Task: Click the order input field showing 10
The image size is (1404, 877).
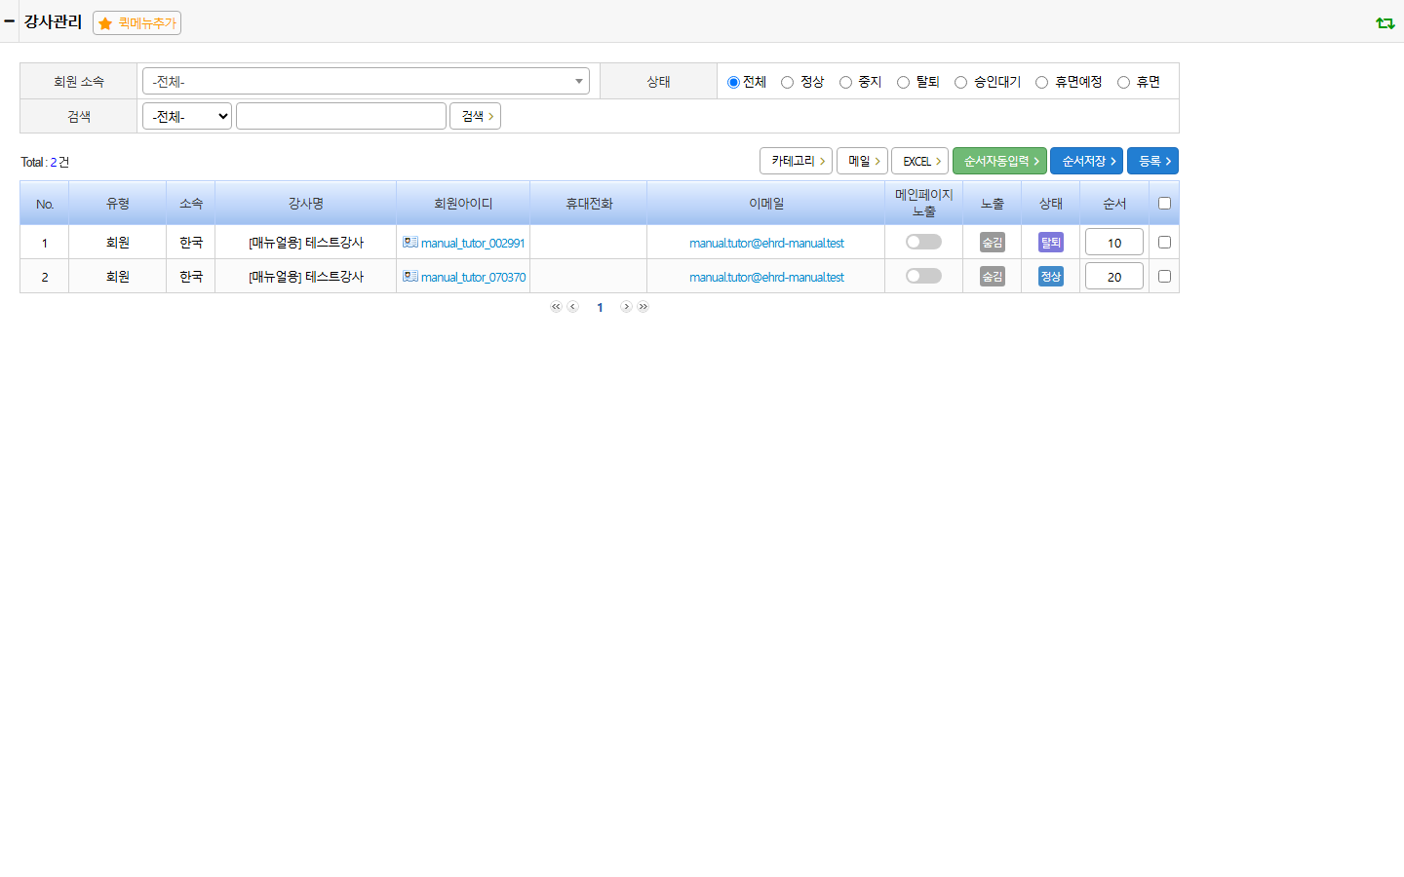Action: click(x=1114, y=242)
